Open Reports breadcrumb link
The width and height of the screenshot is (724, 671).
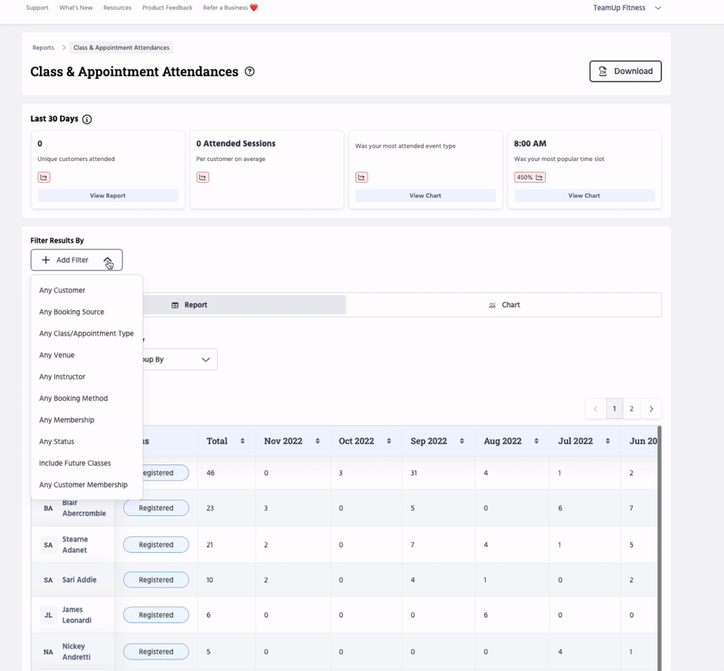tap(43, 48)
